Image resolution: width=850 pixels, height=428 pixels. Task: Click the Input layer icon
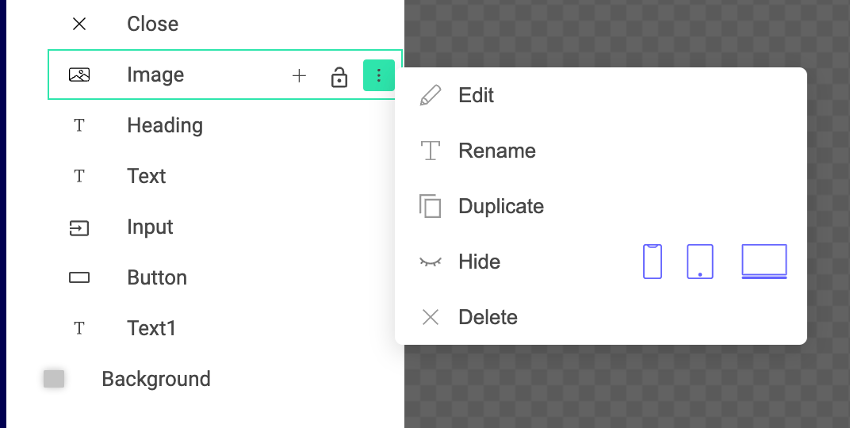(79, 228)
